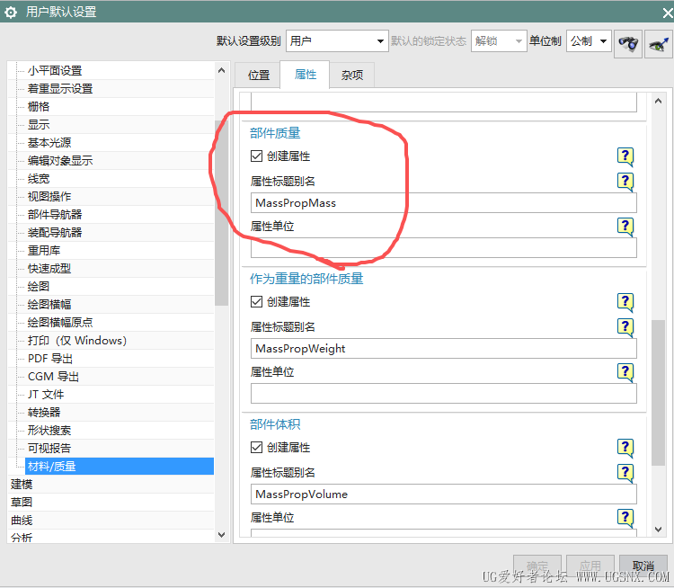Image resolution: width=674 pixels, height=588 pixels.
Task: Select 曲线 category in the tree
Action: pos(22,521)
